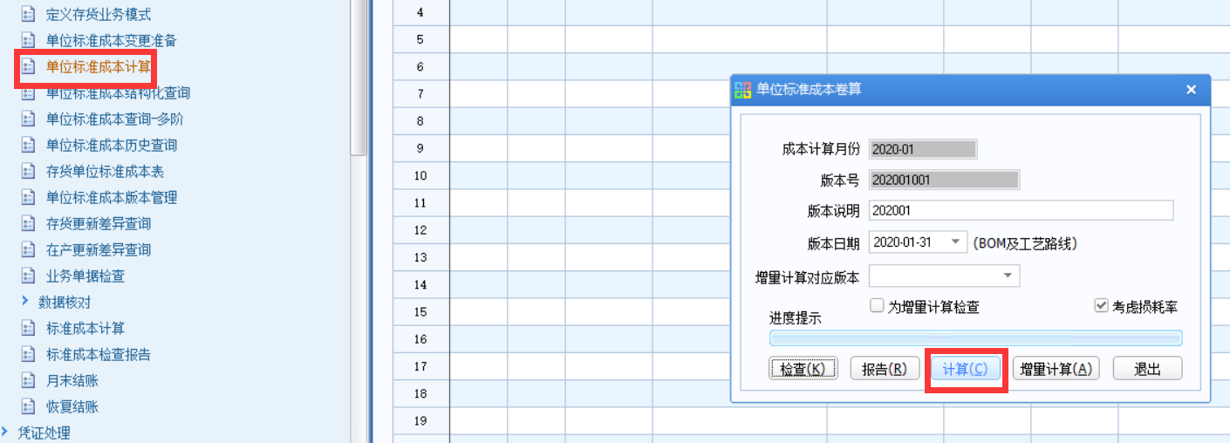The height and width of the screenshot is (443, 1230).
Task: Click the 报告(R) button
Action: click(885, 369)
